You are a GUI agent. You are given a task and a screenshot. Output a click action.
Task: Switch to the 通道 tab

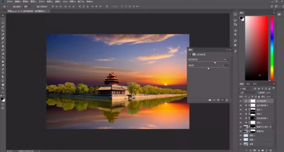pyautogui.click(x=248, y=84)
